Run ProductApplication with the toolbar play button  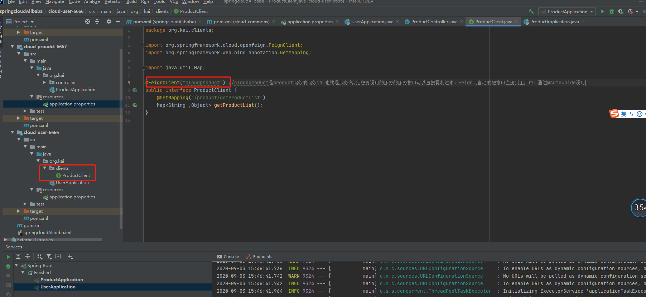click(x=602, y=11)
